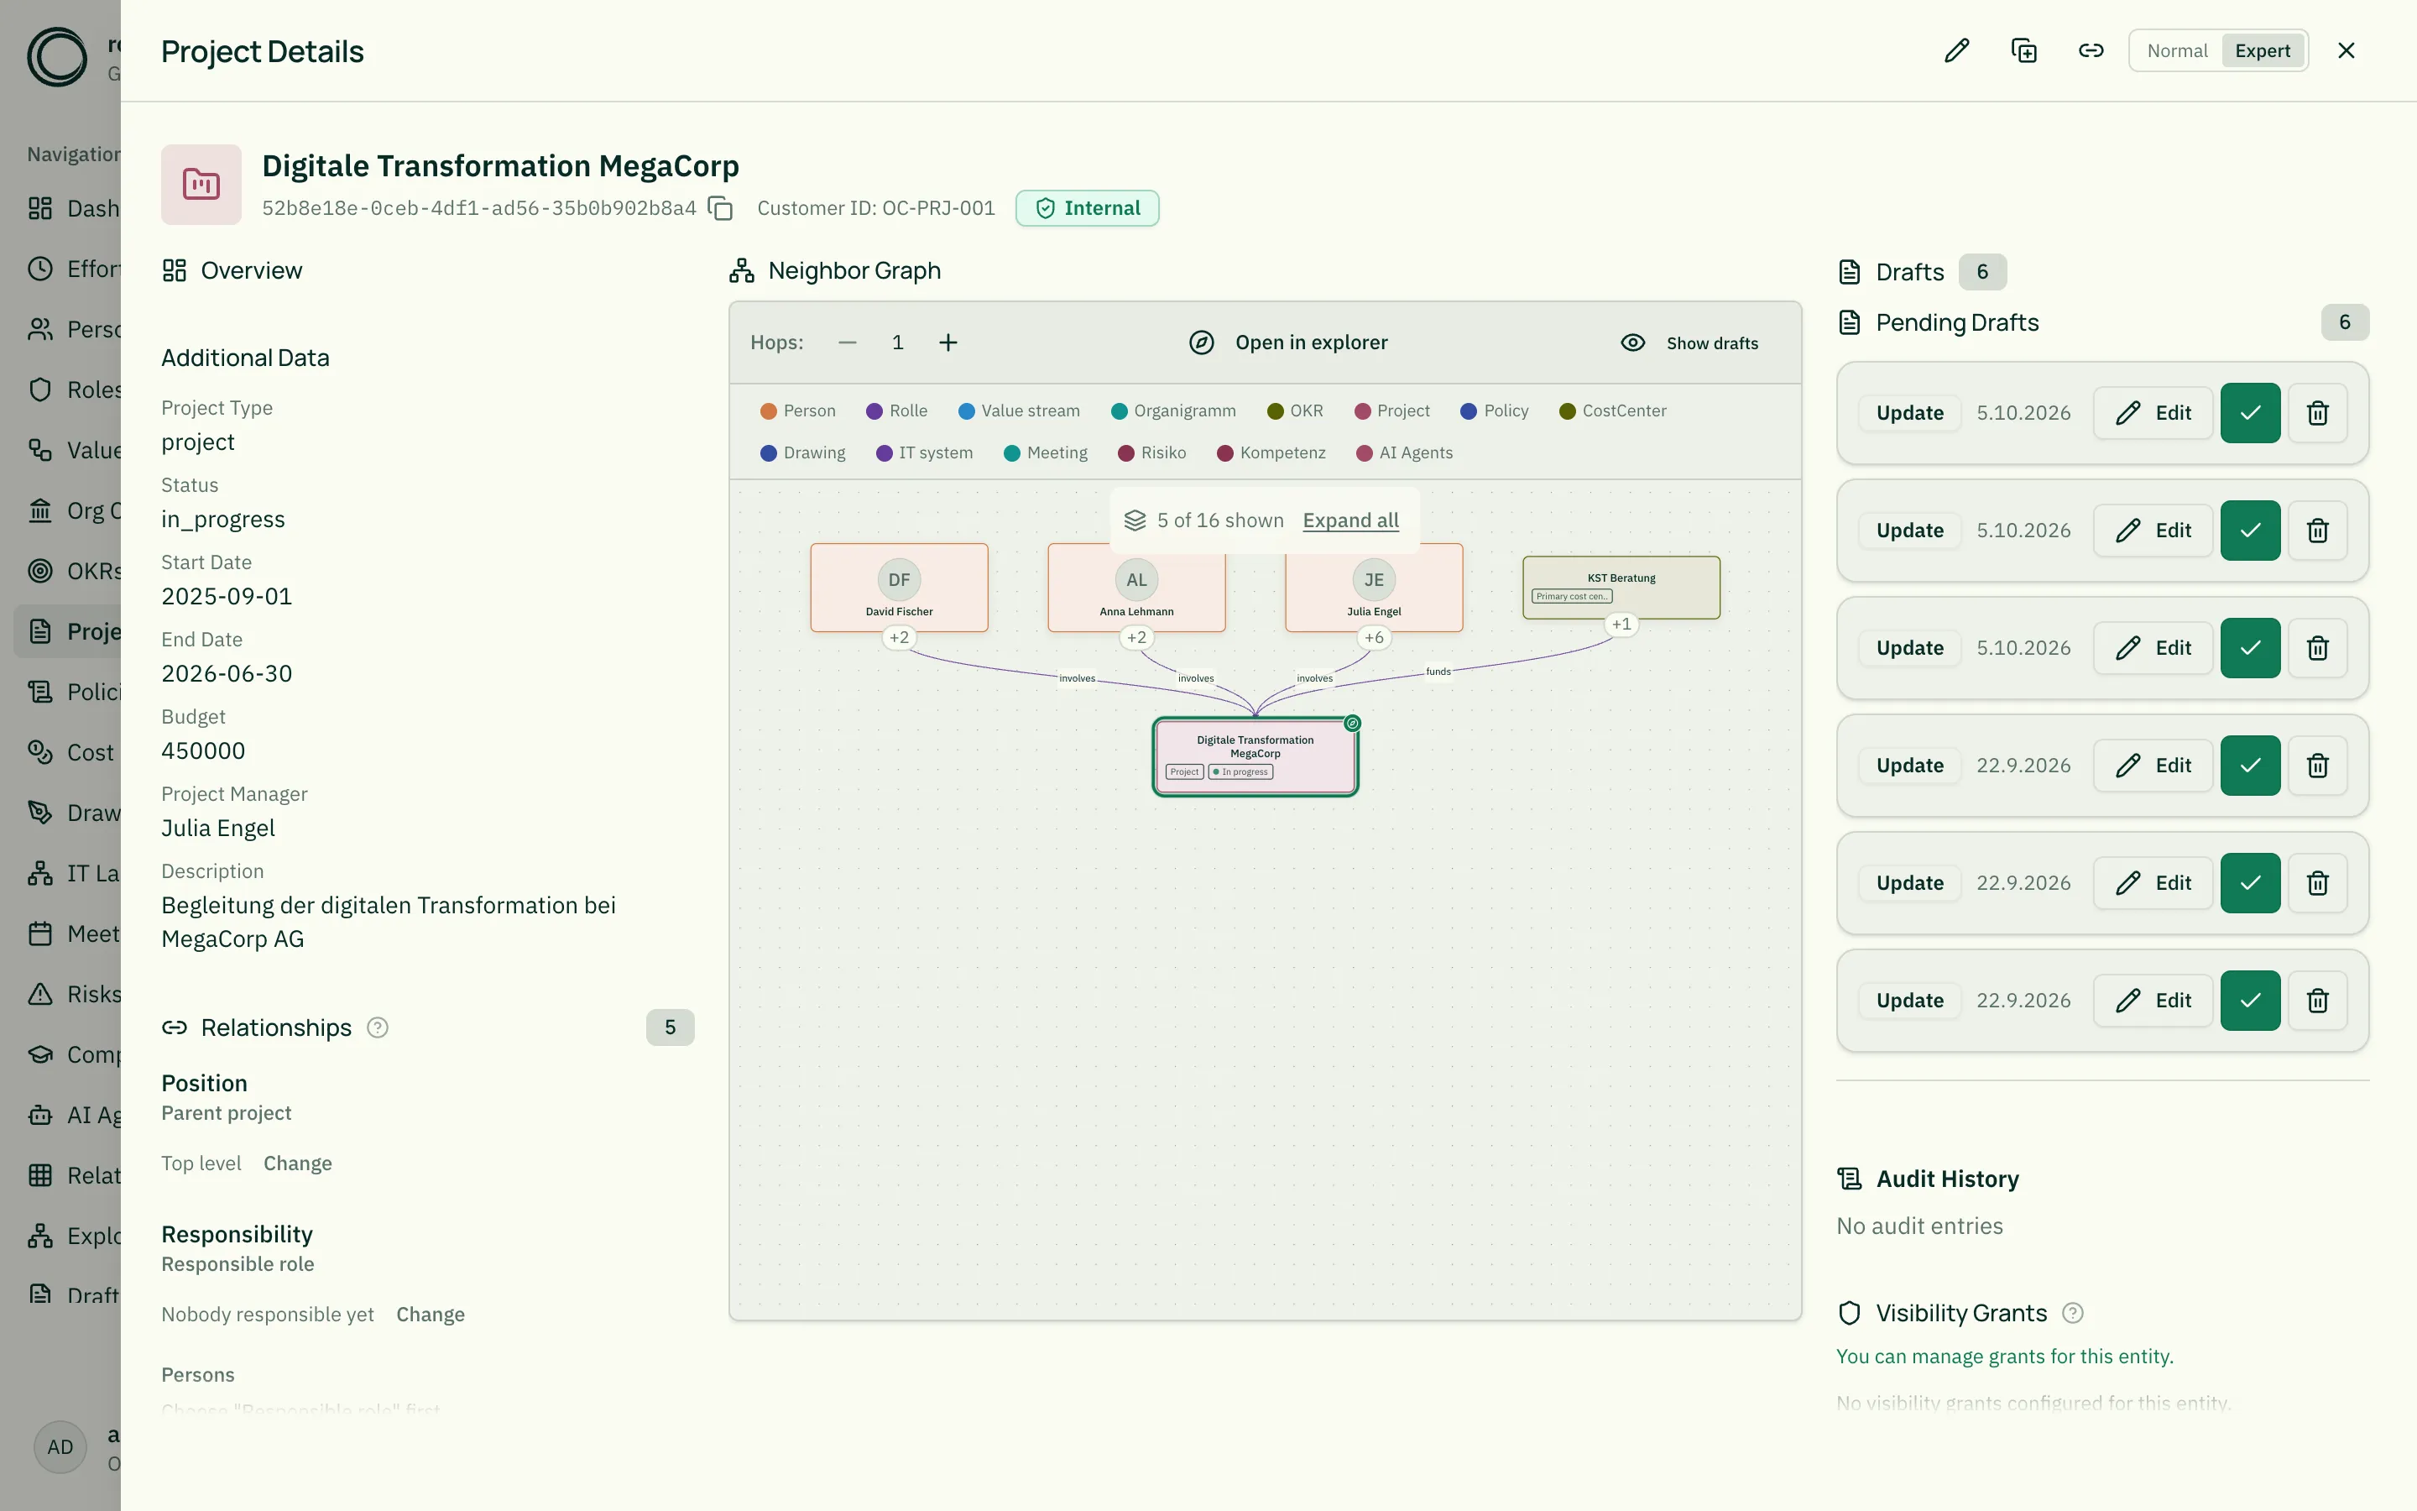Screen dimensions: 2417x1511
Task: Expand Anna Lehmann's +2 neighbors
Action: 1136,638
